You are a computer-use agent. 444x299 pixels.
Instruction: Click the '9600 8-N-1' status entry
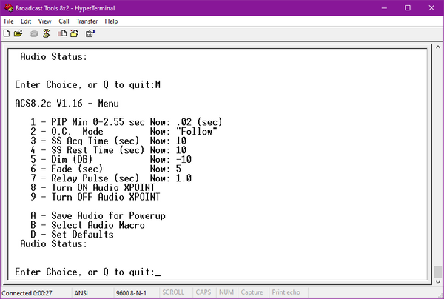[131, 293]
